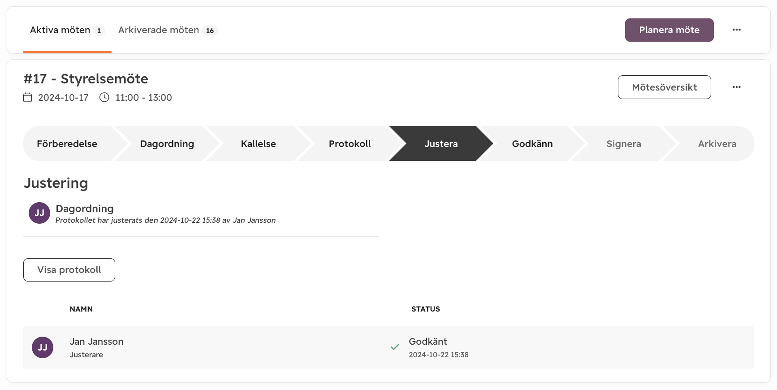
Task: Click the Visa protokoll button
Action: tap(69, 270)
